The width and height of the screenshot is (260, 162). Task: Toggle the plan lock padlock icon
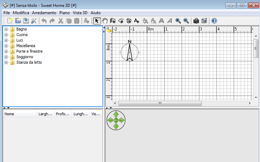click(109, 29)
